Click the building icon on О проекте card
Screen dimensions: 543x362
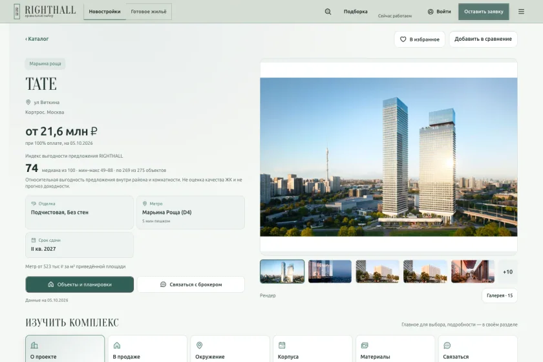pyautogui.click(x=34, y=345)
